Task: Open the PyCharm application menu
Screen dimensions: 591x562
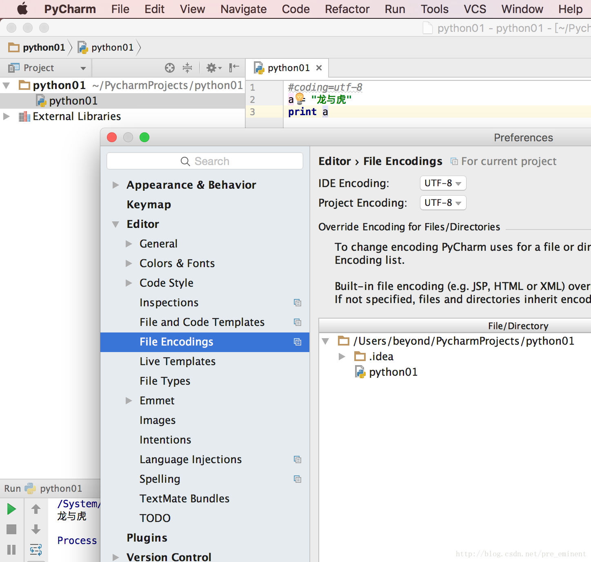Action: (x=70, y=9)
